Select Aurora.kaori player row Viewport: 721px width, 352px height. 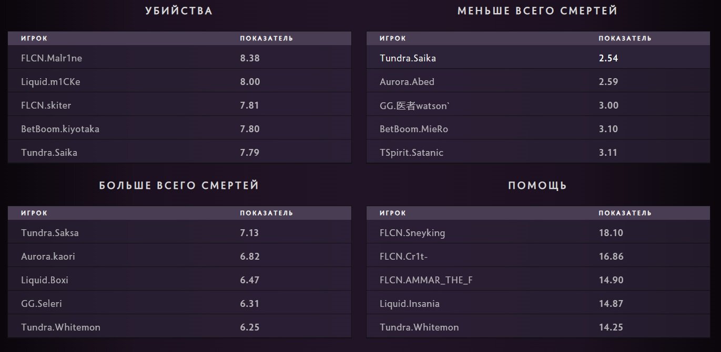click(x=52, y=257)
